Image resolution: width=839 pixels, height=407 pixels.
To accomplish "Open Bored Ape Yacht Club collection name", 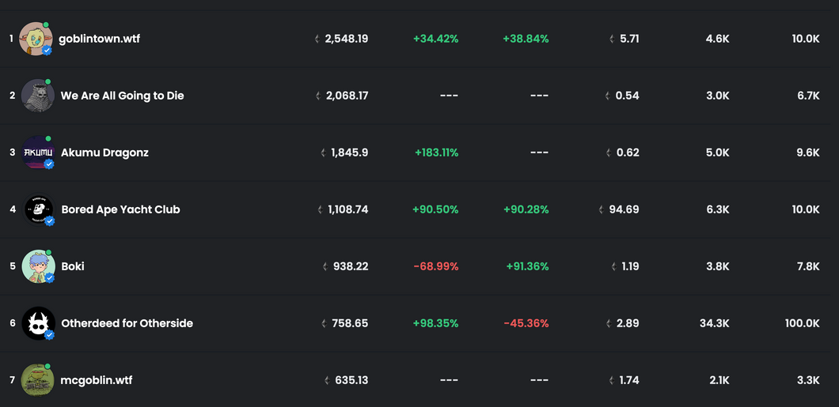I will 121,209.
